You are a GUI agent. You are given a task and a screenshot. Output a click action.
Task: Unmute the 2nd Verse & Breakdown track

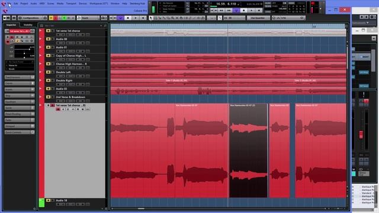pyautogui.click(x=48, y=97)
